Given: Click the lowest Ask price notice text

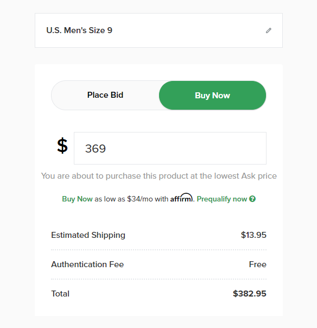Looking at the screenshot, I should [159, 176].
